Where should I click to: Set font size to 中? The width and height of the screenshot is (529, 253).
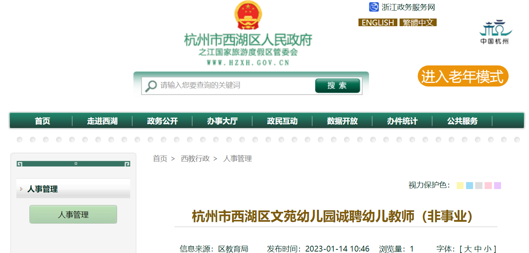point(478,249)
